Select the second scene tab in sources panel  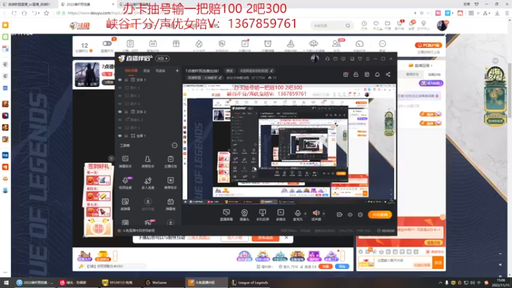[147, 70]
